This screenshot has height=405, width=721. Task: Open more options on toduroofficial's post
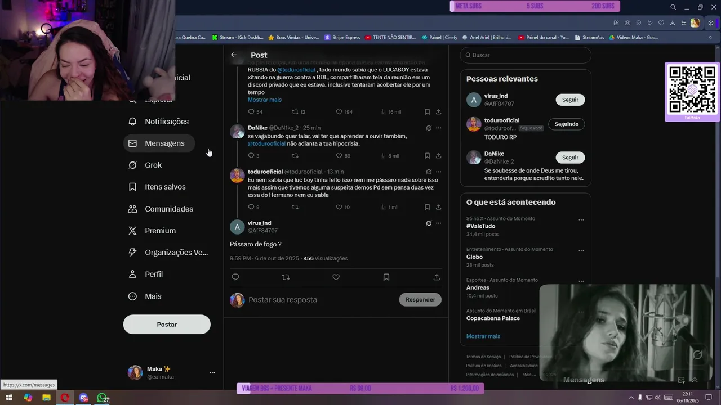point(439,172)
